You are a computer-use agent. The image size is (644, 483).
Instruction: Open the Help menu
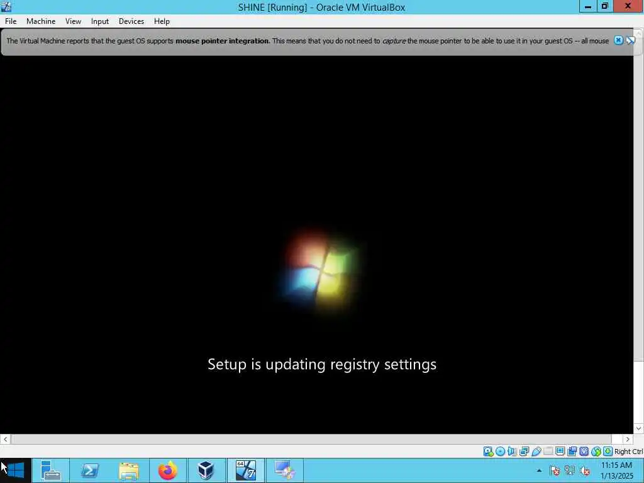pos(162,21)
